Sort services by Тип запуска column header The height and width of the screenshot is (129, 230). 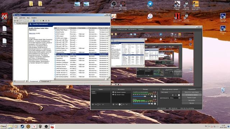93,28
